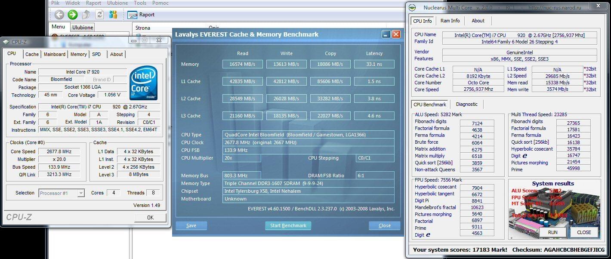Viewport: 611px width, 259px height.
Task: Click the Intel Core i7 logo in CPU-Z
Action: 143,82
